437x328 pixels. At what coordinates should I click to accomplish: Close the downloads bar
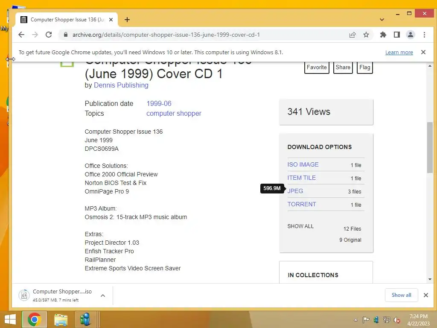425,295
